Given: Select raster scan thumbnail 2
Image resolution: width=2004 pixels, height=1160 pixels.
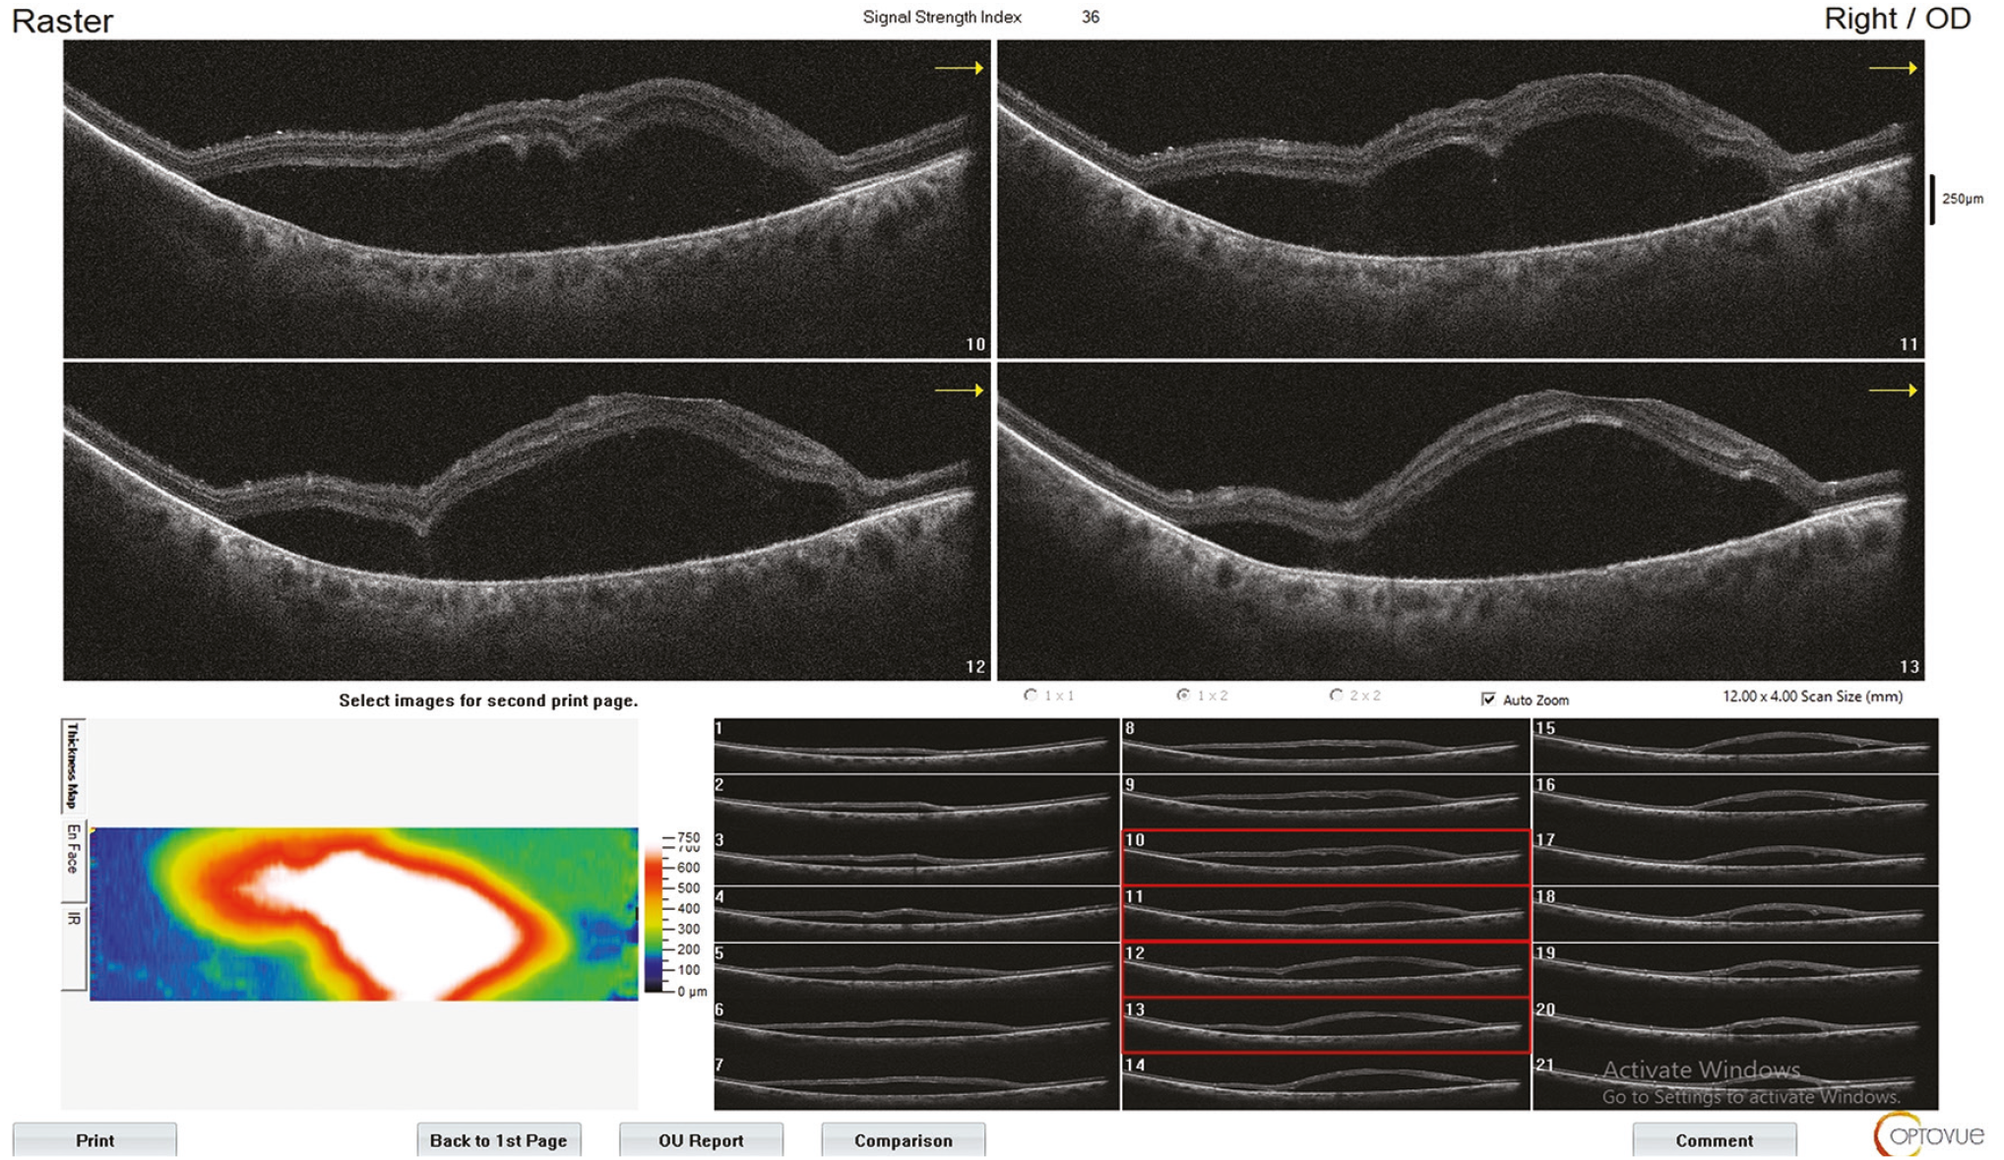Looking at the screenshot, I should point(916,802).
